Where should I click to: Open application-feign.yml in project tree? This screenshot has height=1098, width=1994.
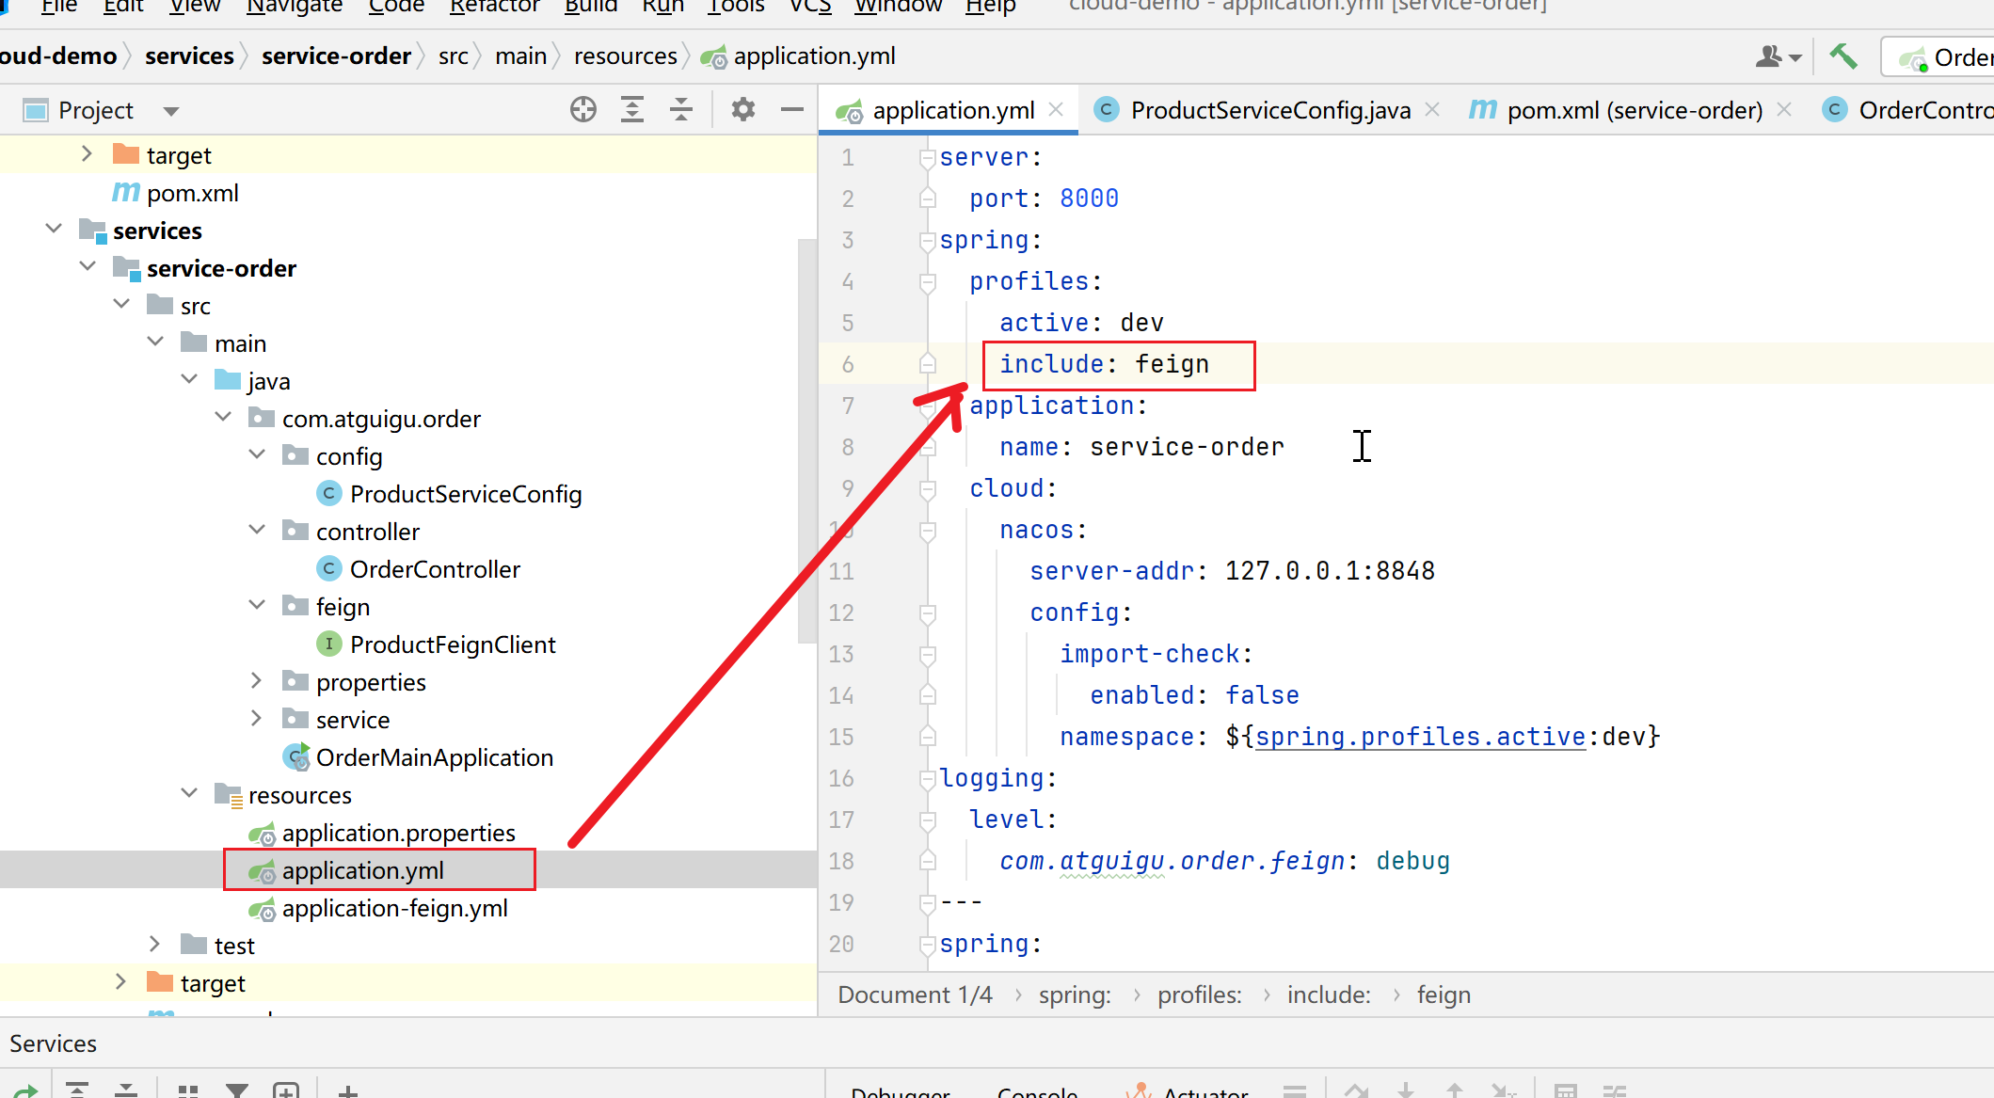point(394,908)
